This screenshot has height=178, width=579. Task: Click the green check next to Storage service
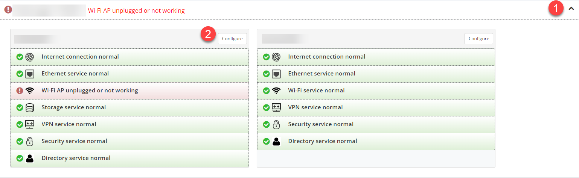(20, 108)
